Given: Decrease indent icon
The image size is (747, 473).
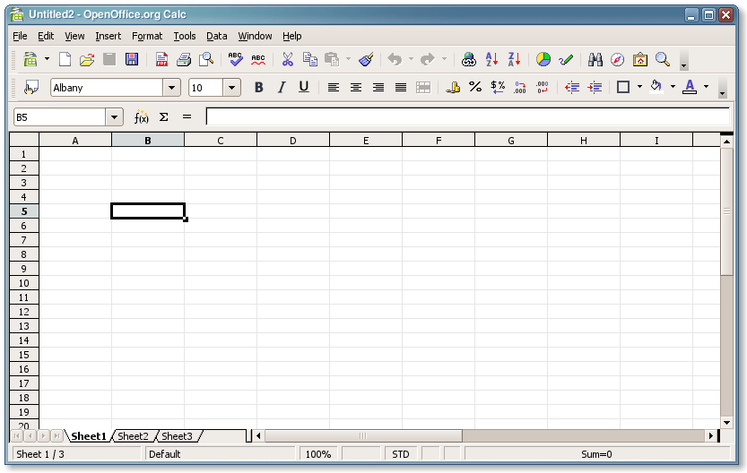Looking at the screenshot, I should click(x=572, y=87).
